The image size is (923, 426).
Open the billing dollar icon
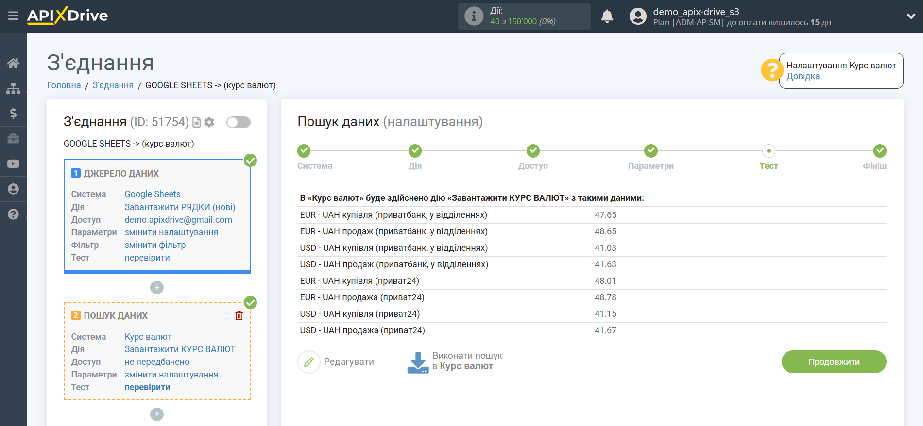coord(13,114)
